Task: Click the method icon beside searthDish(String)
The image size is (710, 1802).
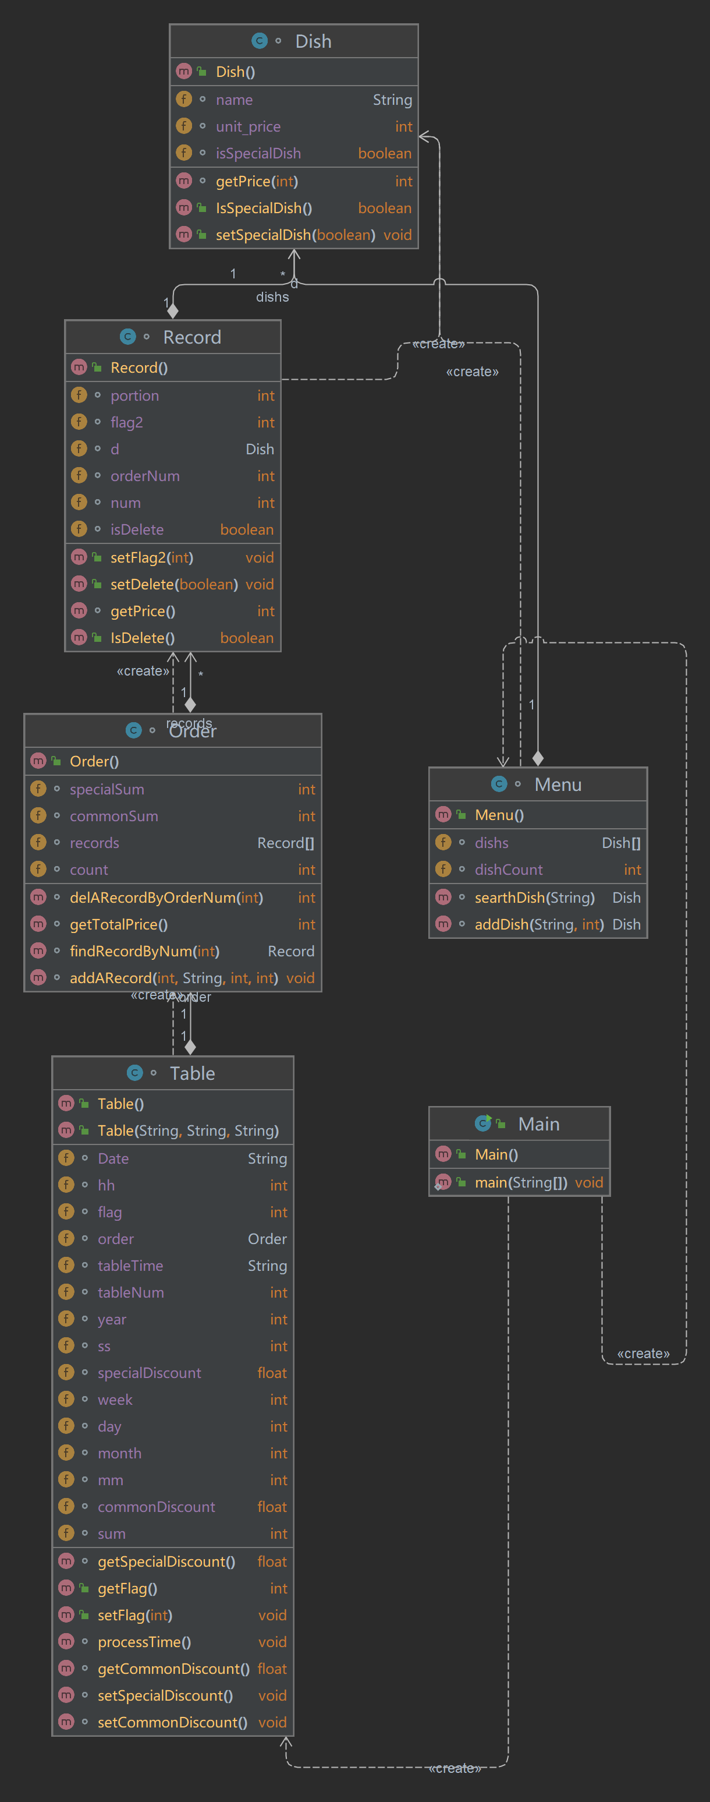Action: (x=443, y=896)
